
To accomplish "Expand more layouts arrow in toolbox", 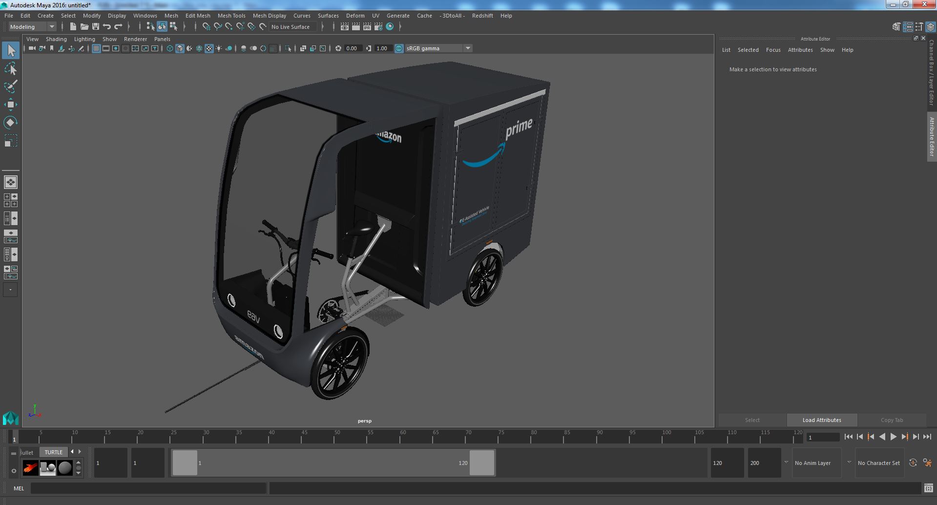I will click(x=11, y=290).
